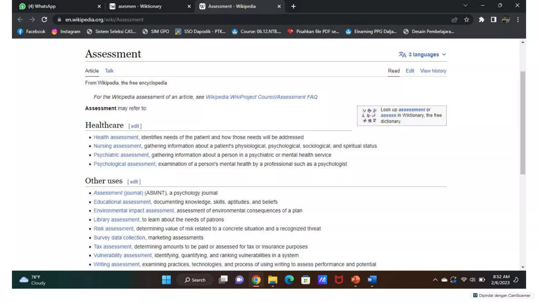The height and width of the screenshot is (302, 538).
Task: Open the Word app in the taskbar
Action: pos(372,280)
